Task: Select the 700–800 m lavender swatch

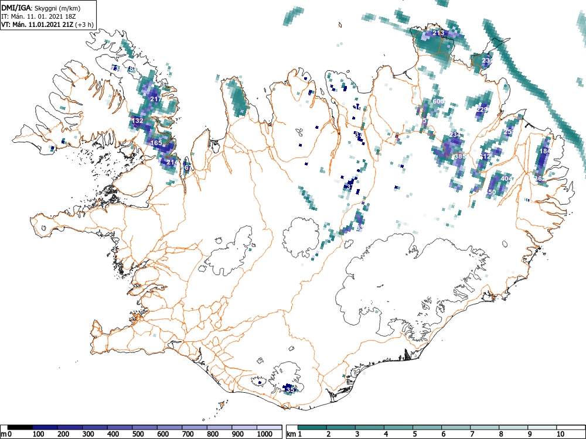Action: (195, 427)
